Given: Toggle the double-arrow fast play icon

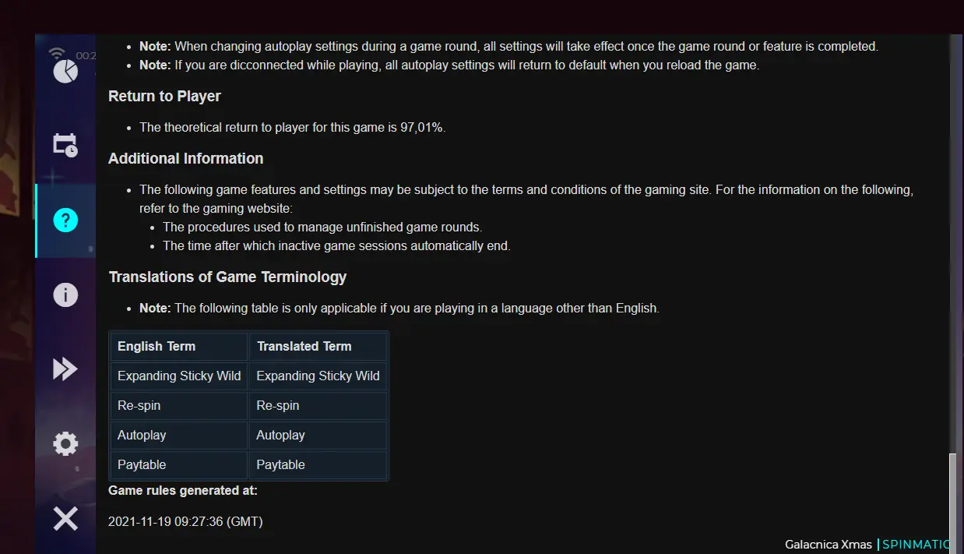Looking at the screenshot, I should pyautogui.click(x=65, y=369).
